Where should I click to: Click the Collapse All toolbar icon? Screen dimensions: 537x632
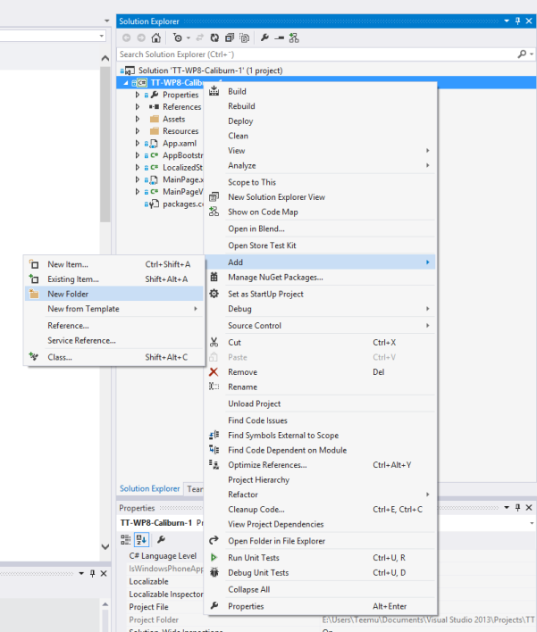pos(230,37)
